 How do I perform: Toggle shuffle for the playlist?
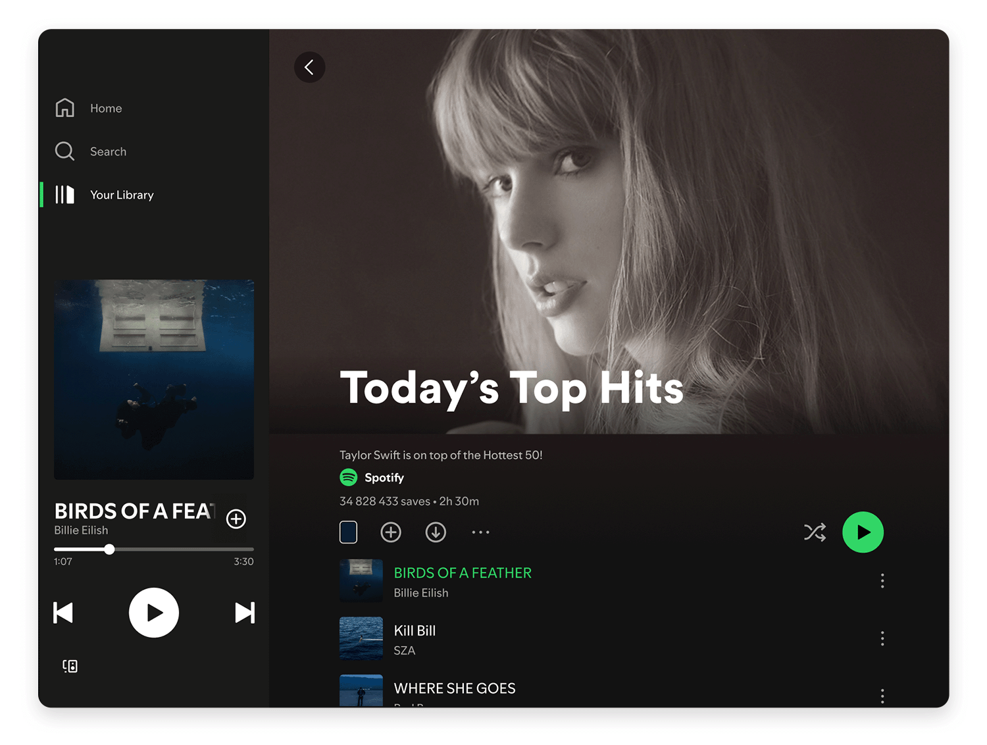pos(815,532)
